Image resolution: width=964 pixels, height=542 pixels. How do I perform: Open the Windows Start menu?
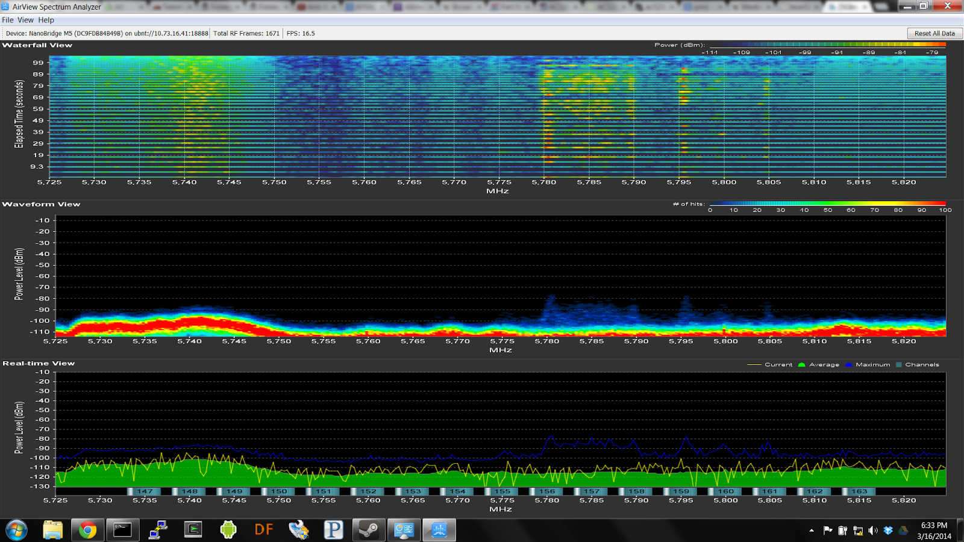pos(16,530)
